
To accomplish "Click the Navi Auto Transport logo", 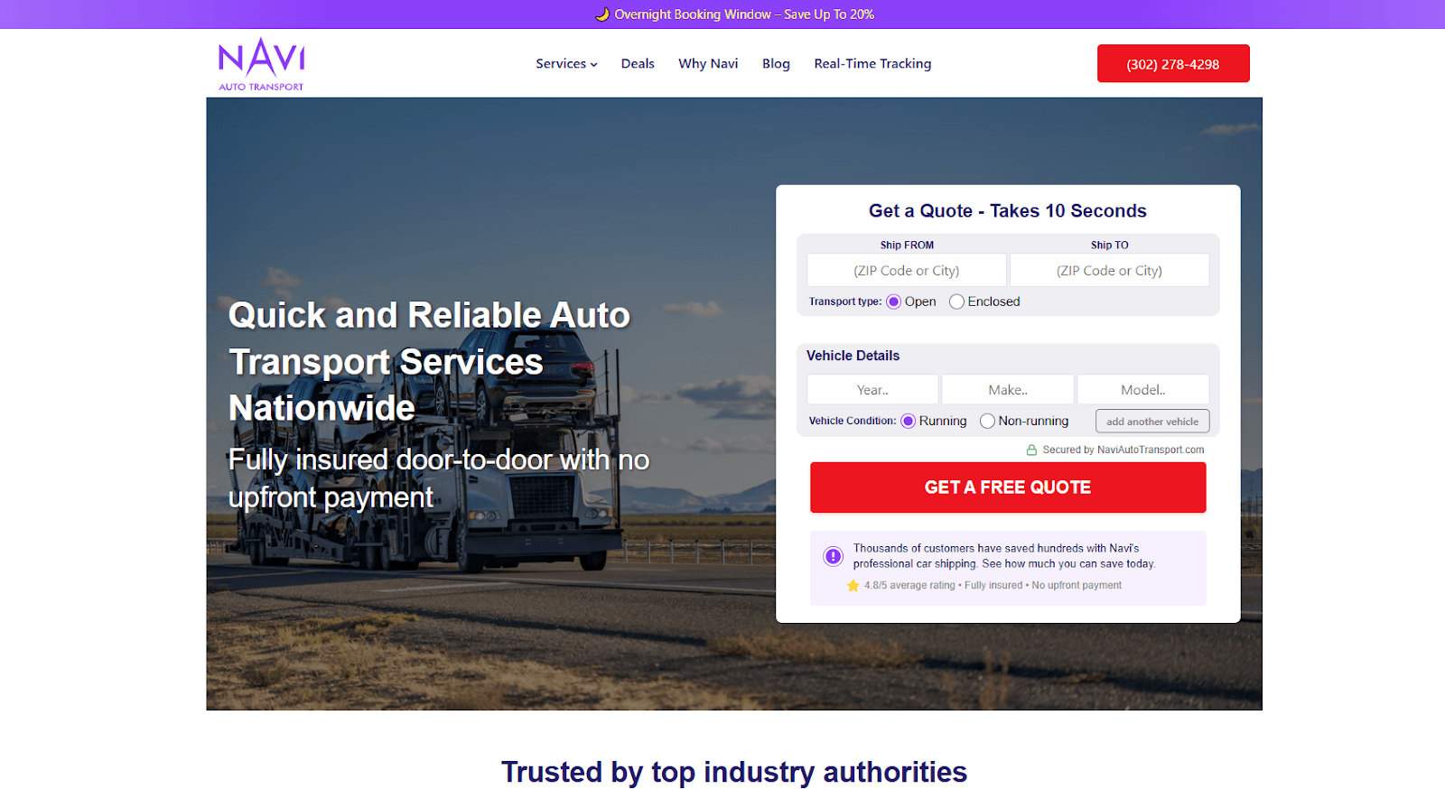I will (x=261, y=64).
